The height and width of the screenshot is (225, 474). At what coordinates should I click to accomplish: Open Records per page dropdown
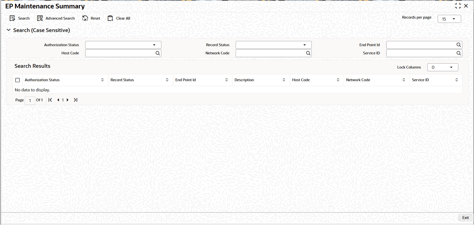coord(449,19)
